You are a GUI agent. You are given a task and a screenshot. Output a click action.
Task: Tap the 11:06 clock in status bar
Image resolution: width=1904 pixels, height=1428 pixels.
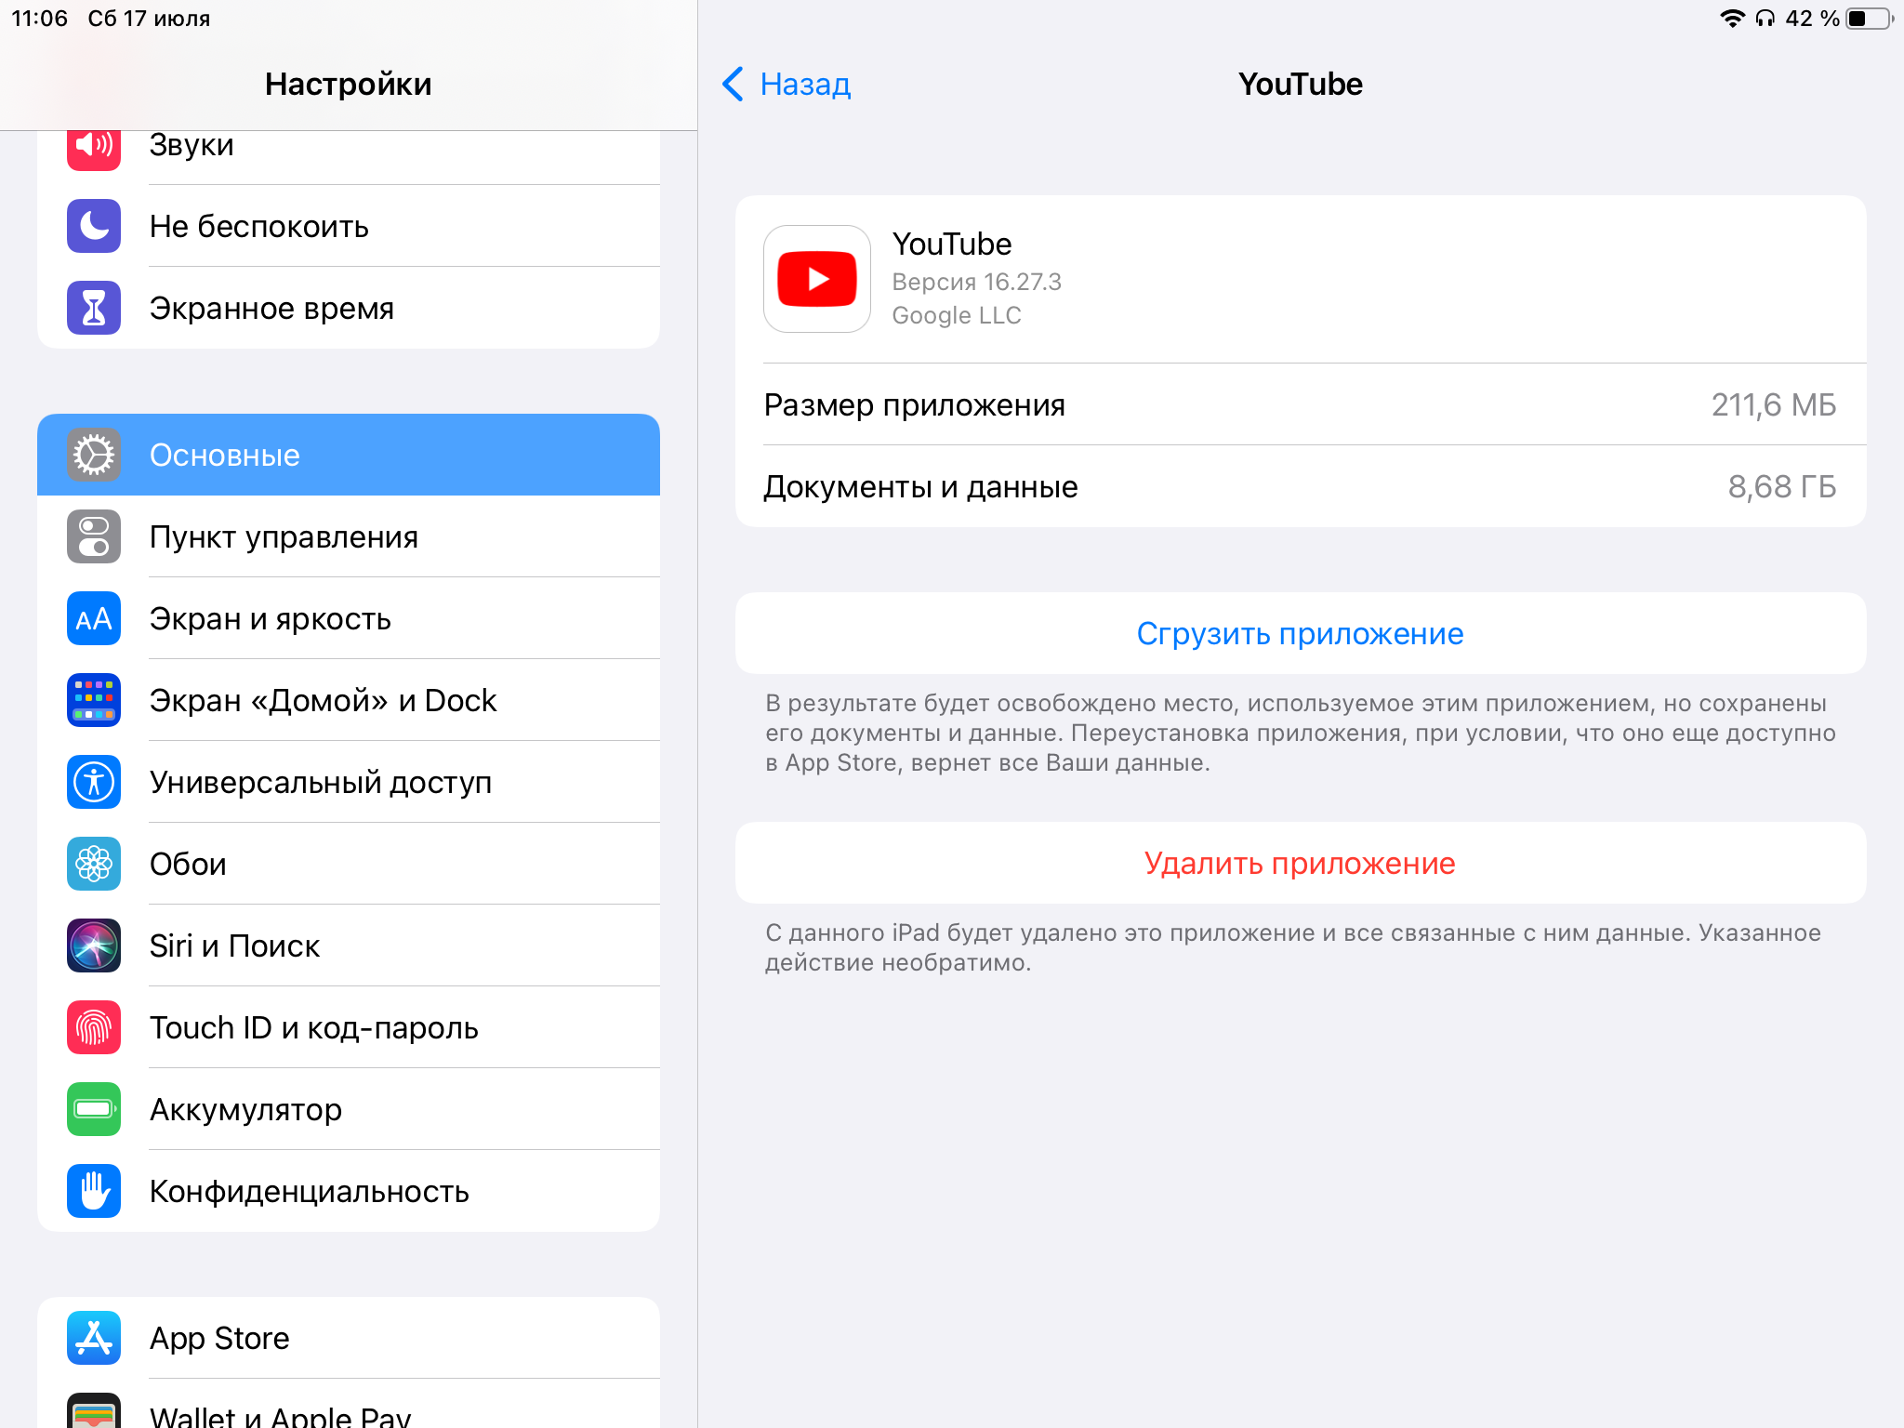(x=39, y=19)
